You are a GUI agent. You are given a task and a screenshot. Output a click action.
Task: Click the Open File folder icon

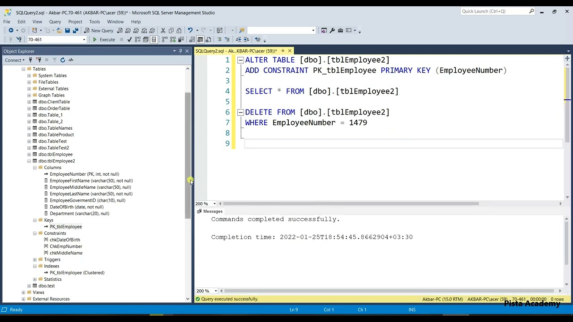[x=59, y=30]
